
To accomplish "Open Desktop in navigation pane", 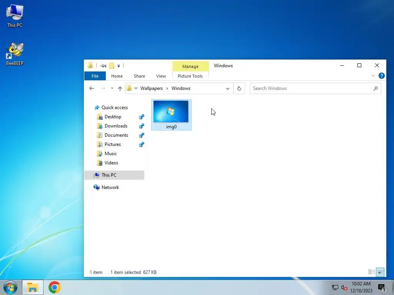I will click(113, 117).
